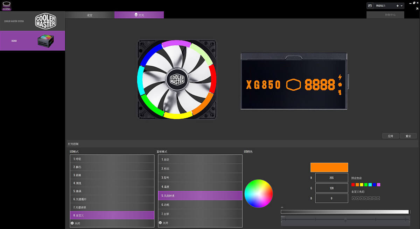The height and width of the screenshot is (229, 420).
Task: Select panel mode 1. 自动
Action: click(200, 160)
